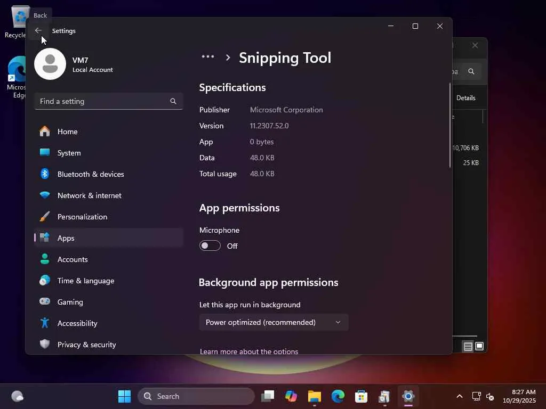Click the taskbar Search box
Screen dimensions: 546x409
coord(196,396)
